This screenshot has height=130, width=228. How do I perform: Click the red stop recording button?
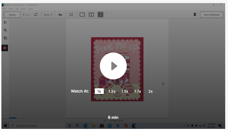click(x=5, y=48)
